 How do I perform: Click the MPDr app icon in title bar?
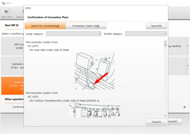pos(3,3)
